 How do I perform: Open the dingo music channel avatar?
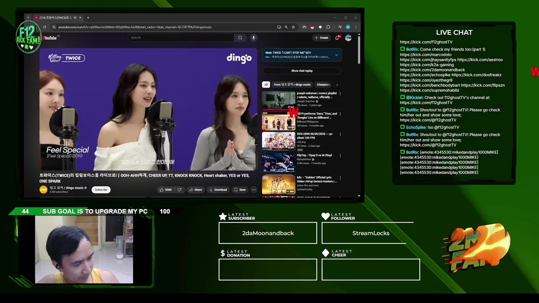pos(43,190)
